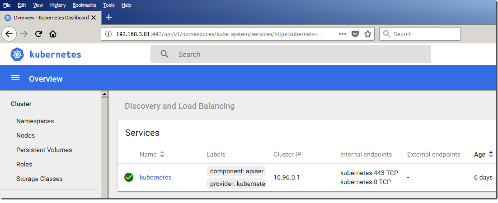
Task: Sort services by the Name sort arrows
Action: pyautogui.click(x=162, y=154)
